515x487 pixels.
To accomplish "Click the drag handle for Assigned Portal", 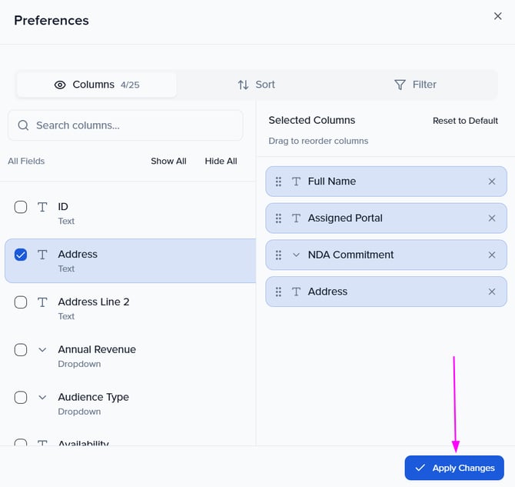I will 278,218.
